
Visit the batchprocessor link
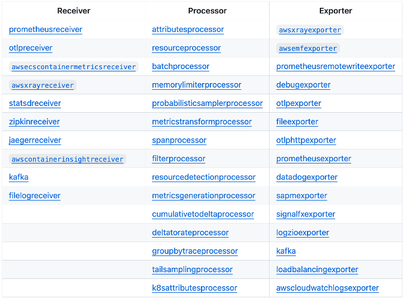[180, 66]
